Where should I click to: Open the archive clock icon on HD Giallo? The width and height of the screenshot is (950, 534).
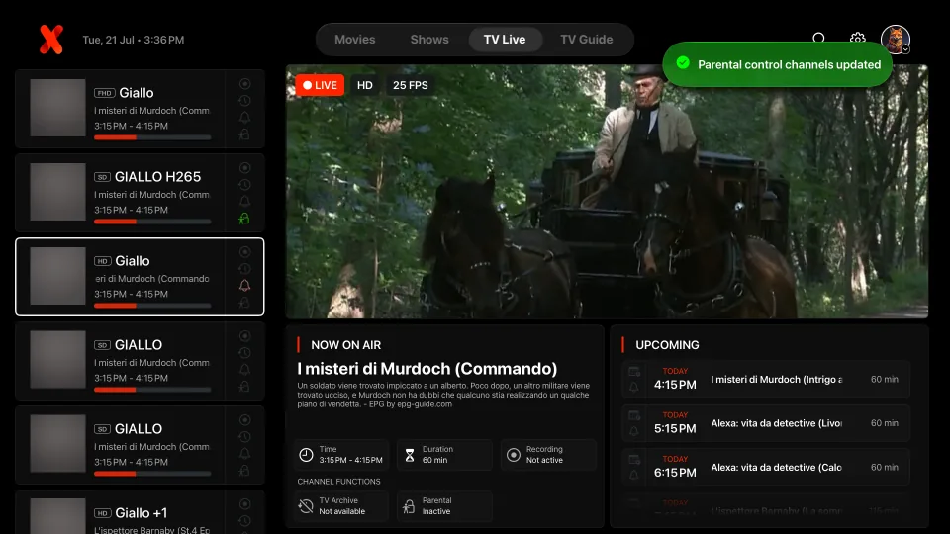tap(244, 269)
